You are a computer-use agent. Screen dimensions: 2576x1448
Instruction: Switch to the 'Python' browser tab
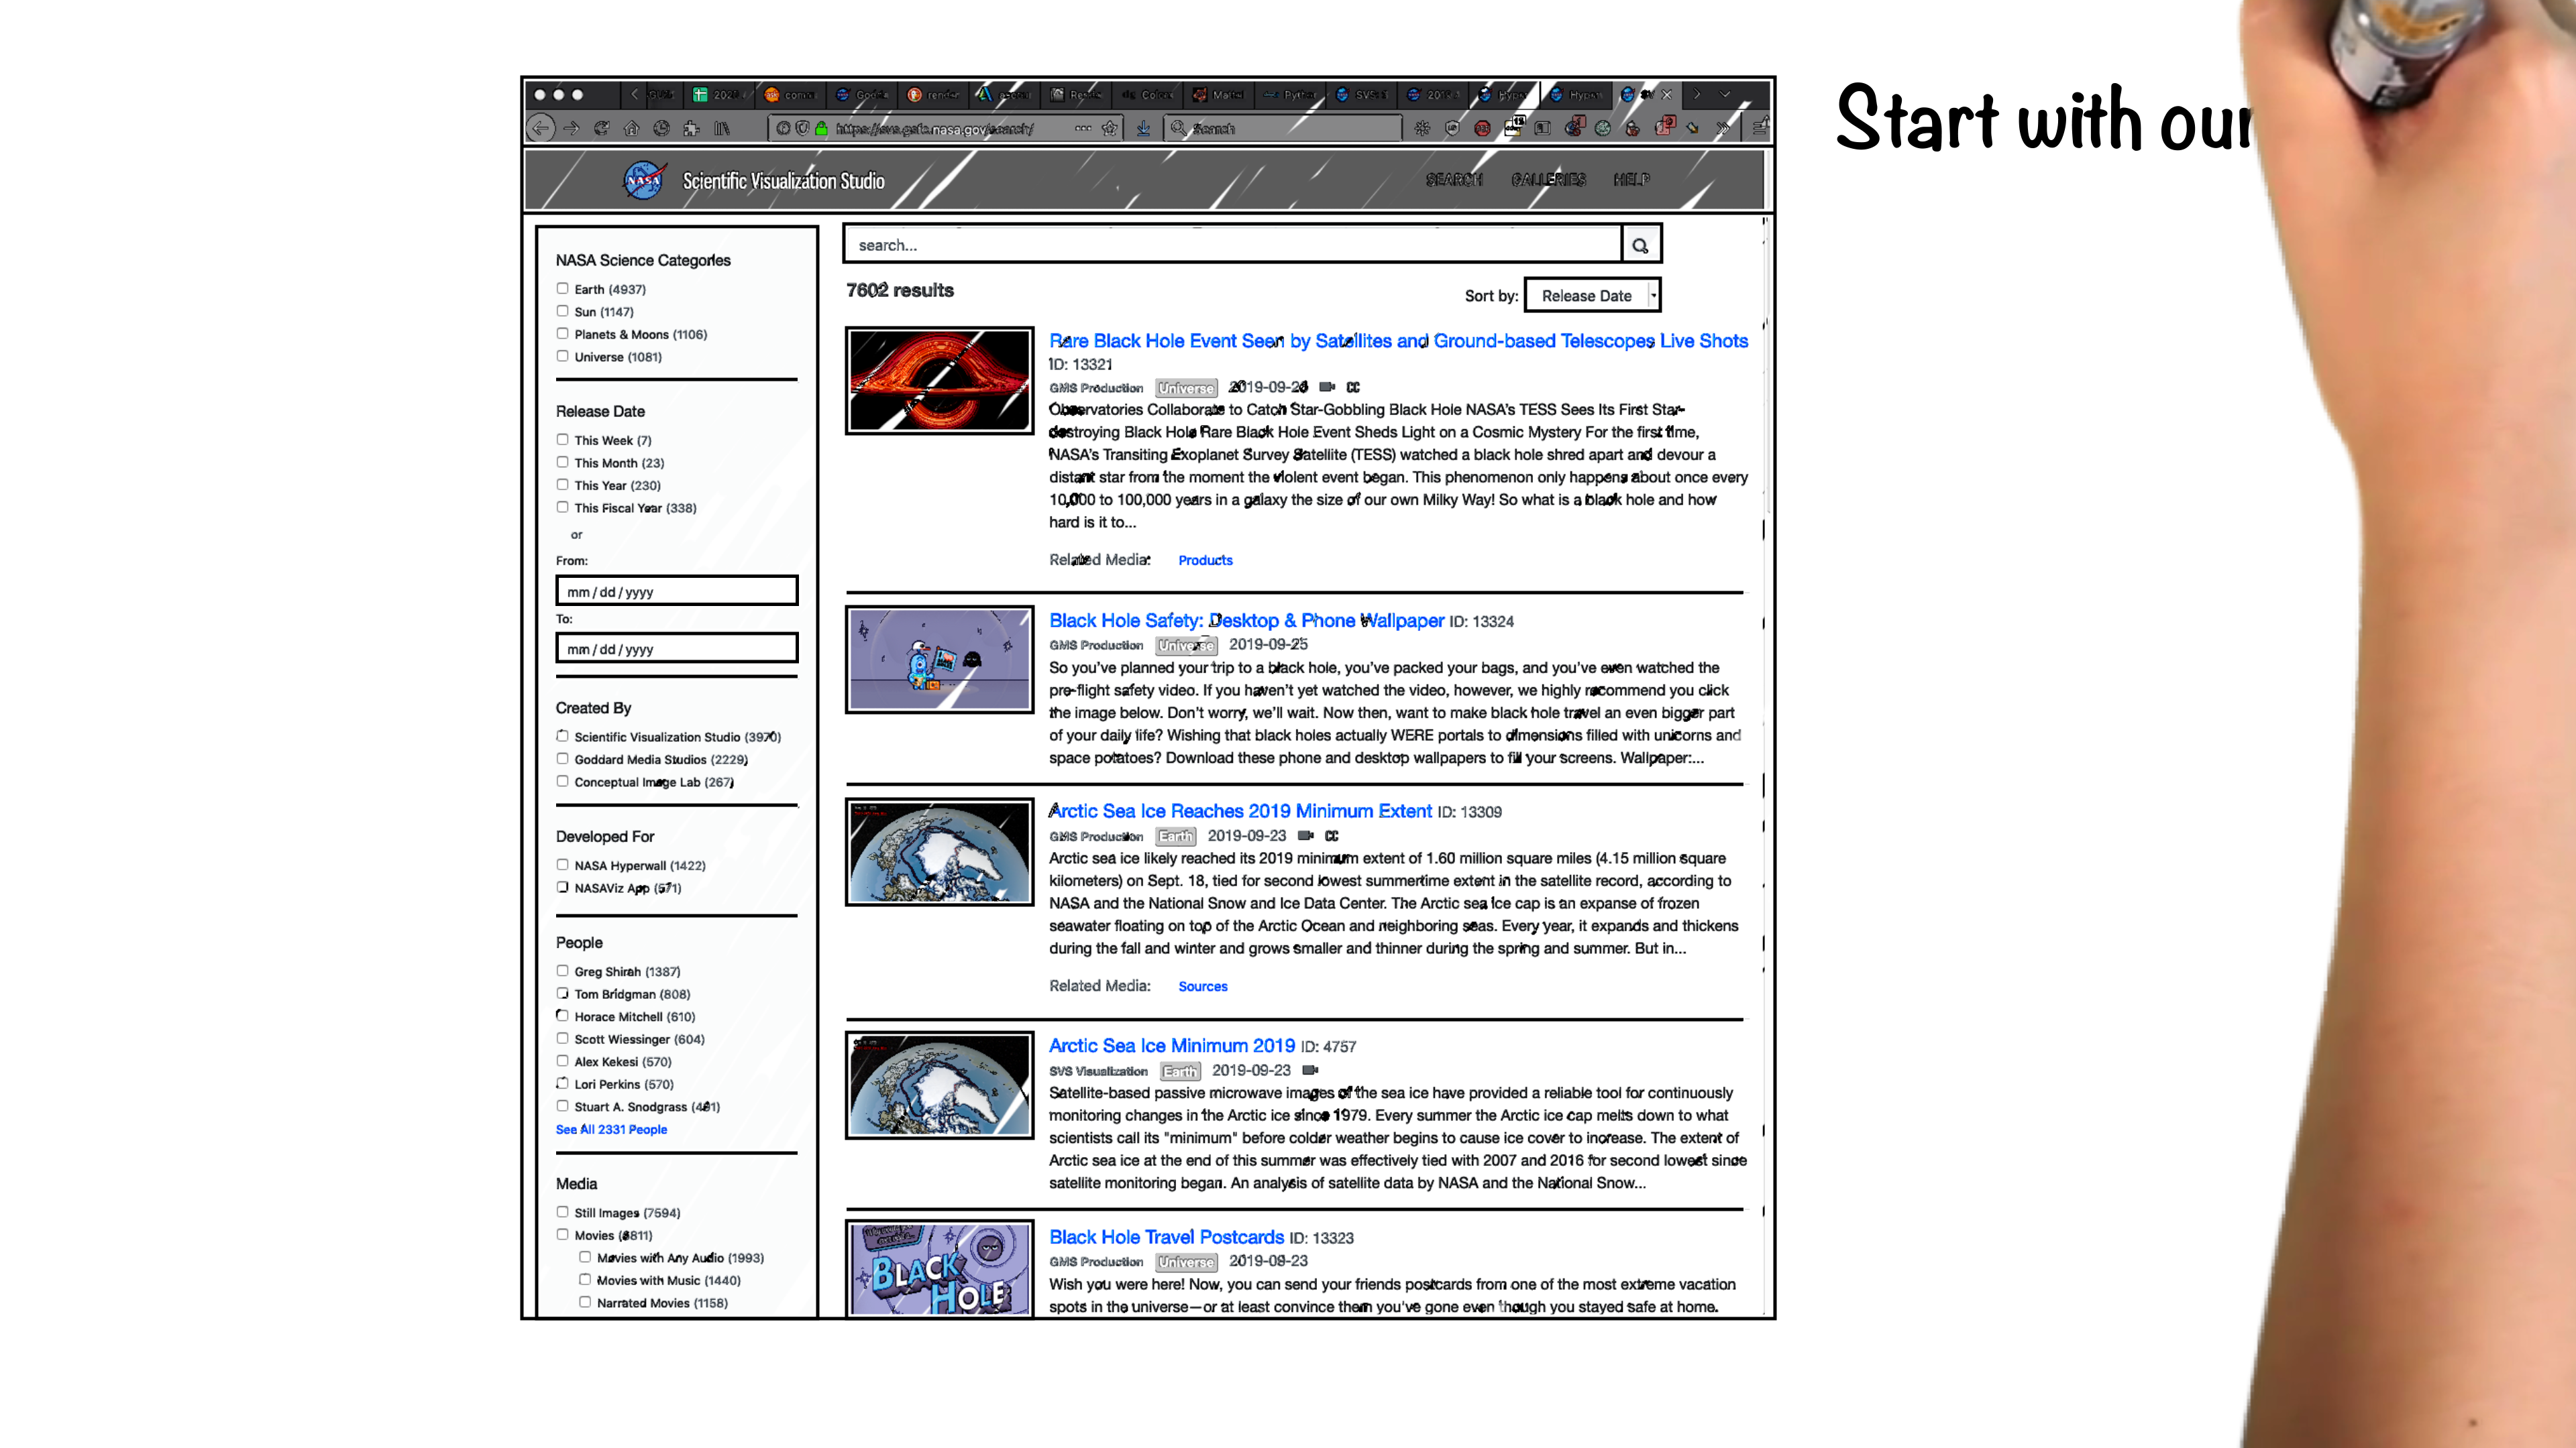tap(1290, 94)
